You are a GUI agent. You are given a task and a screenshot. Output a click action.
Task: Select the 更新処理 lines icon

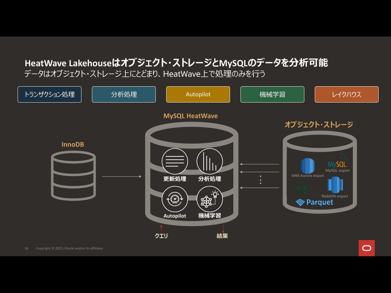(x=175, y=161)
